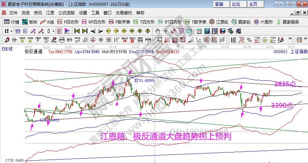Toggle the crosshair cursor tool
This screenshot has width=308, height=163.
click(x=165, y=31)
